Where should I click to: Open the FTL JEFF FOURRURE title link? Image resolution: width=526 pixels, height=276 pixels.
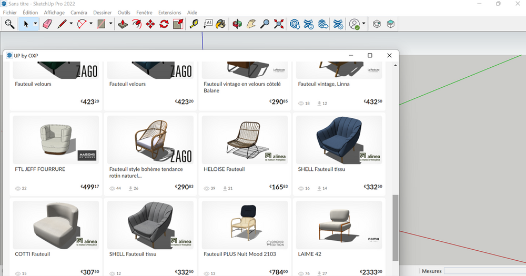click(x=40, y=169)
